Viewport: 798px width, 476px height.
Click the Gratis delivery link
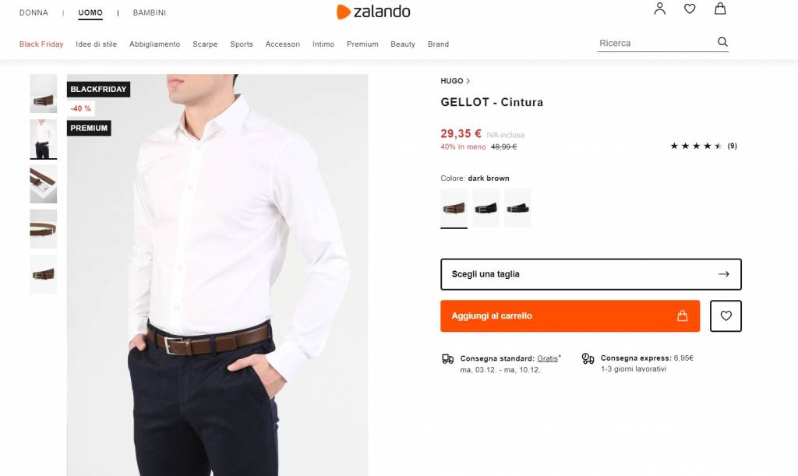pos(547,358)
